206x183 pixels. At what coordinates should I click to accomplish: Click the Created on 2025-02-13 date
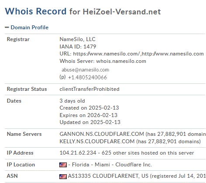[89, 108]
